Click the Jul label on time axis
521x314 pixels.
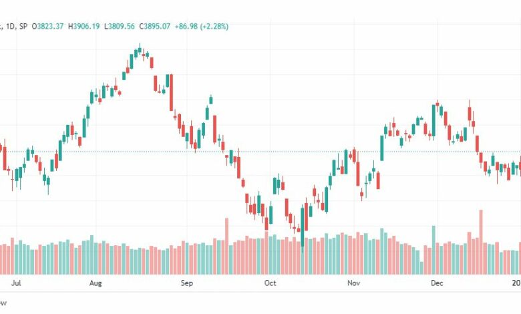(16, 283)
